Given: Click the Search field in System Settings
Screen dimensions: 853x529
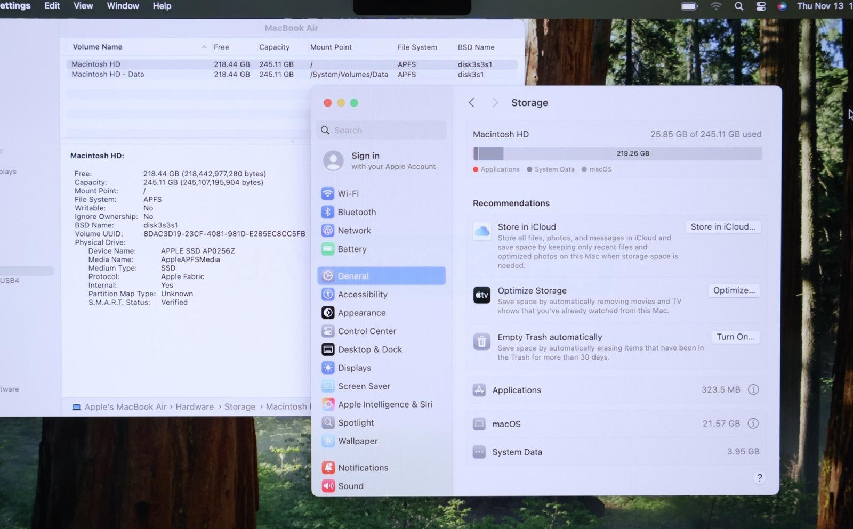Looking at the screenshot, I should 382,130.
